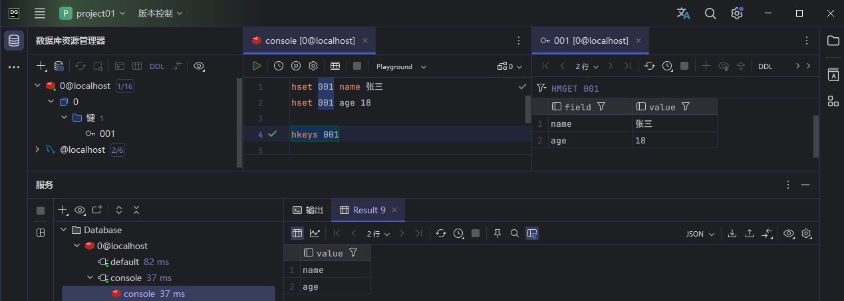Screen dimensions: 844x301
Task: Open the JSON format dropdown
Action: point(700,234)
